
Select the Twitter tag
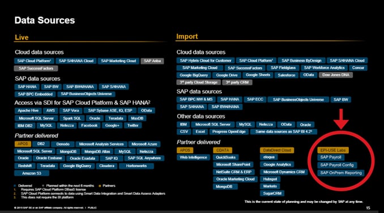pos(133,126)
